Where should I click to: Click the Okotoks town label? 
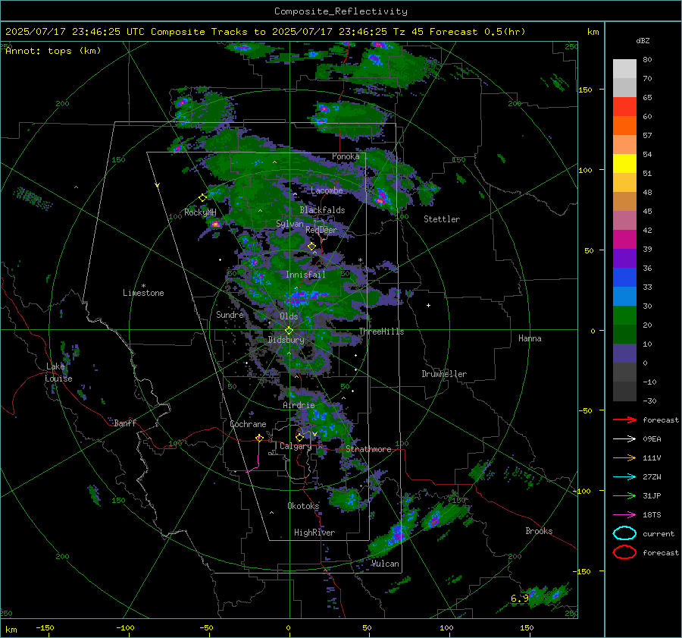coord(303,506)
